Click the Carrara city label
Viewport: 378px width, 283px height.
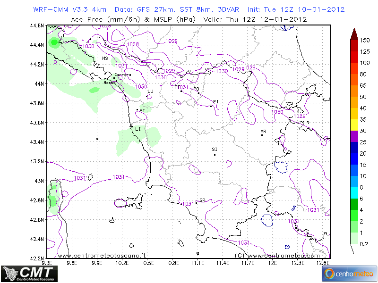[123, 75]
